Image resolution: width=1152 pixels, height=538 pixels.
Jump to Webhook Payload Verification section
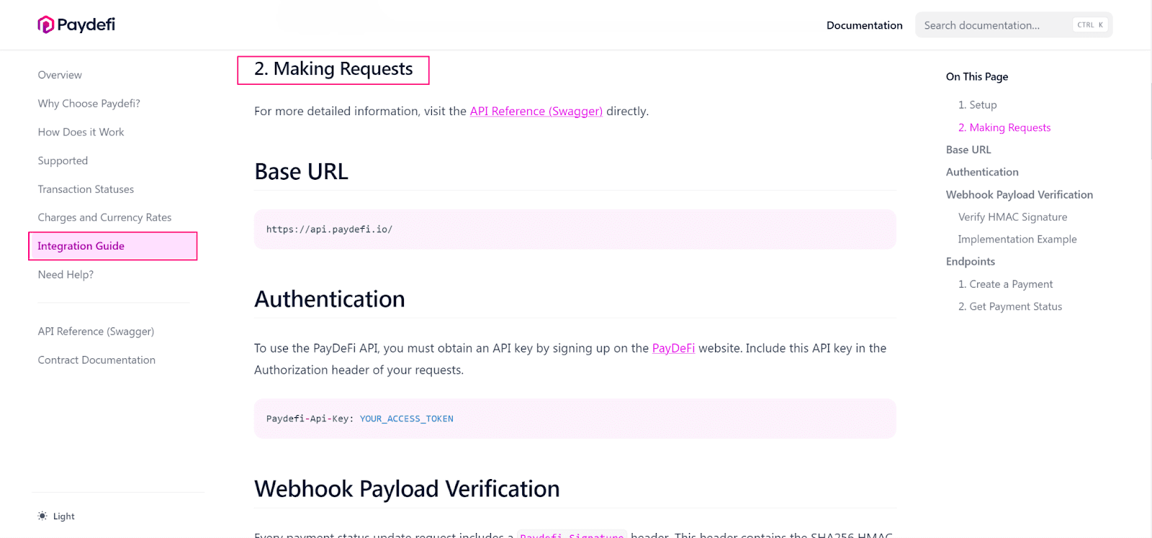pyautogui.click(x=1019, y=195)
